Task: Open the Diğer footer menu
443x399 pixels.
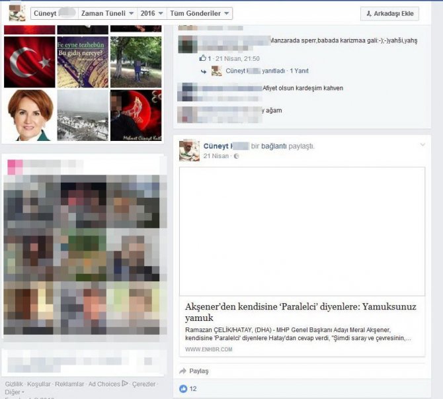Action: pyautogui.click(x=14, y=392)
